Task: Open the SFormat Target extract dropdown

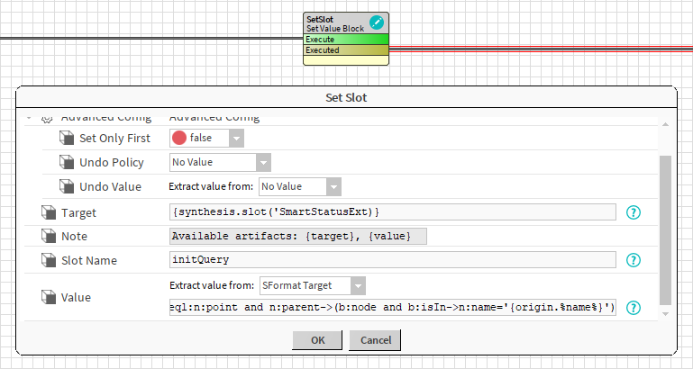Action: click(x=358, y=285)
